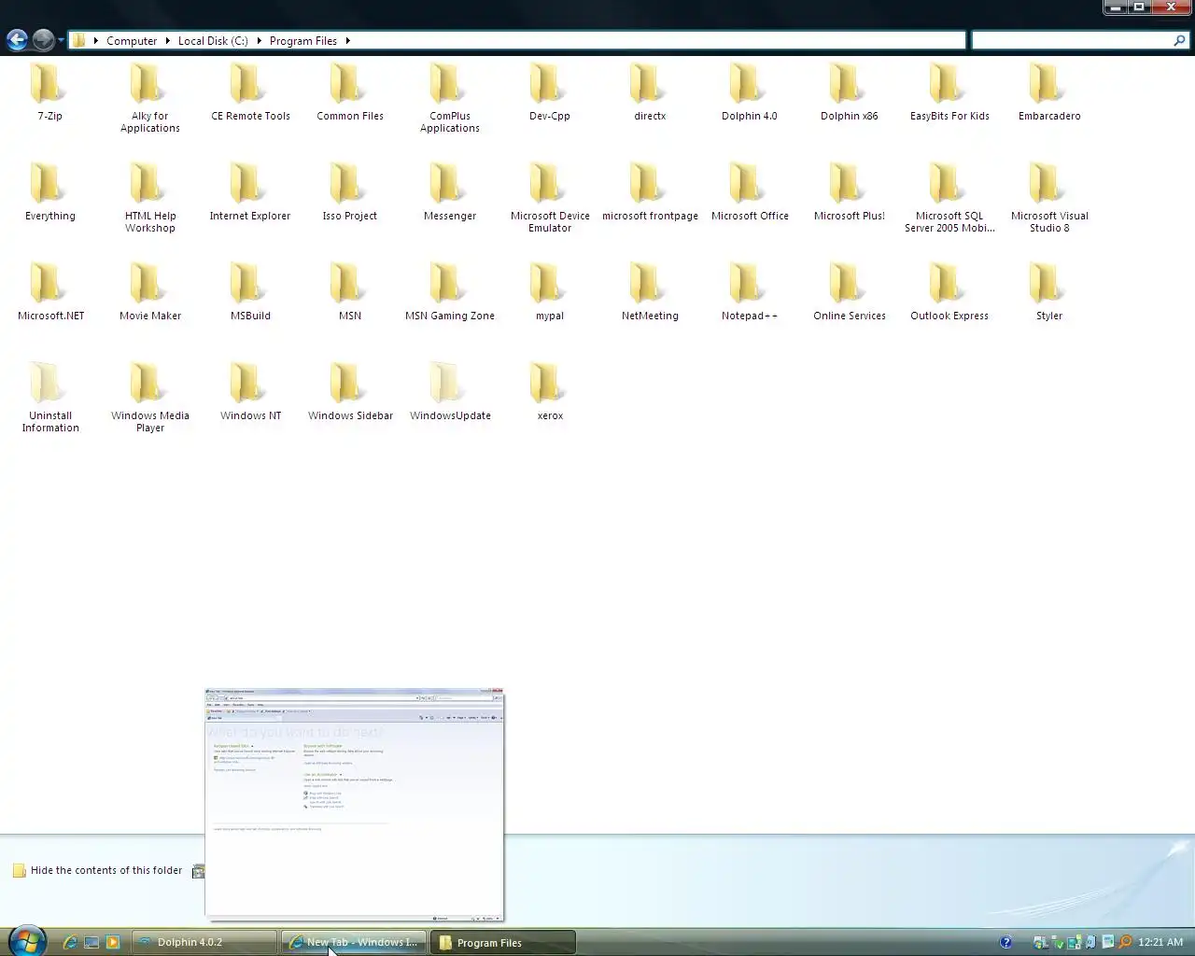Screen dimensions: 1195x956
Task: Select the Microsoft Device Emulator folder
Action: pyautogui.click(x=550, y=197)
